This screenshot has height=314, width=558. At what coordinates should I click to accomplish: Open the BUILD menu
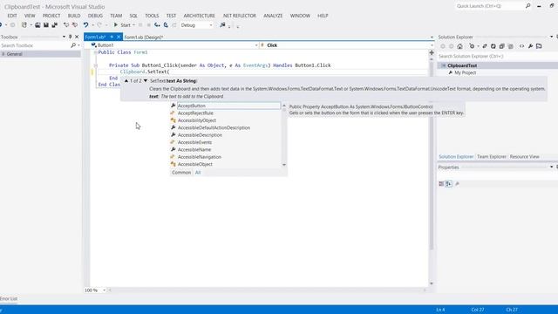74,16
